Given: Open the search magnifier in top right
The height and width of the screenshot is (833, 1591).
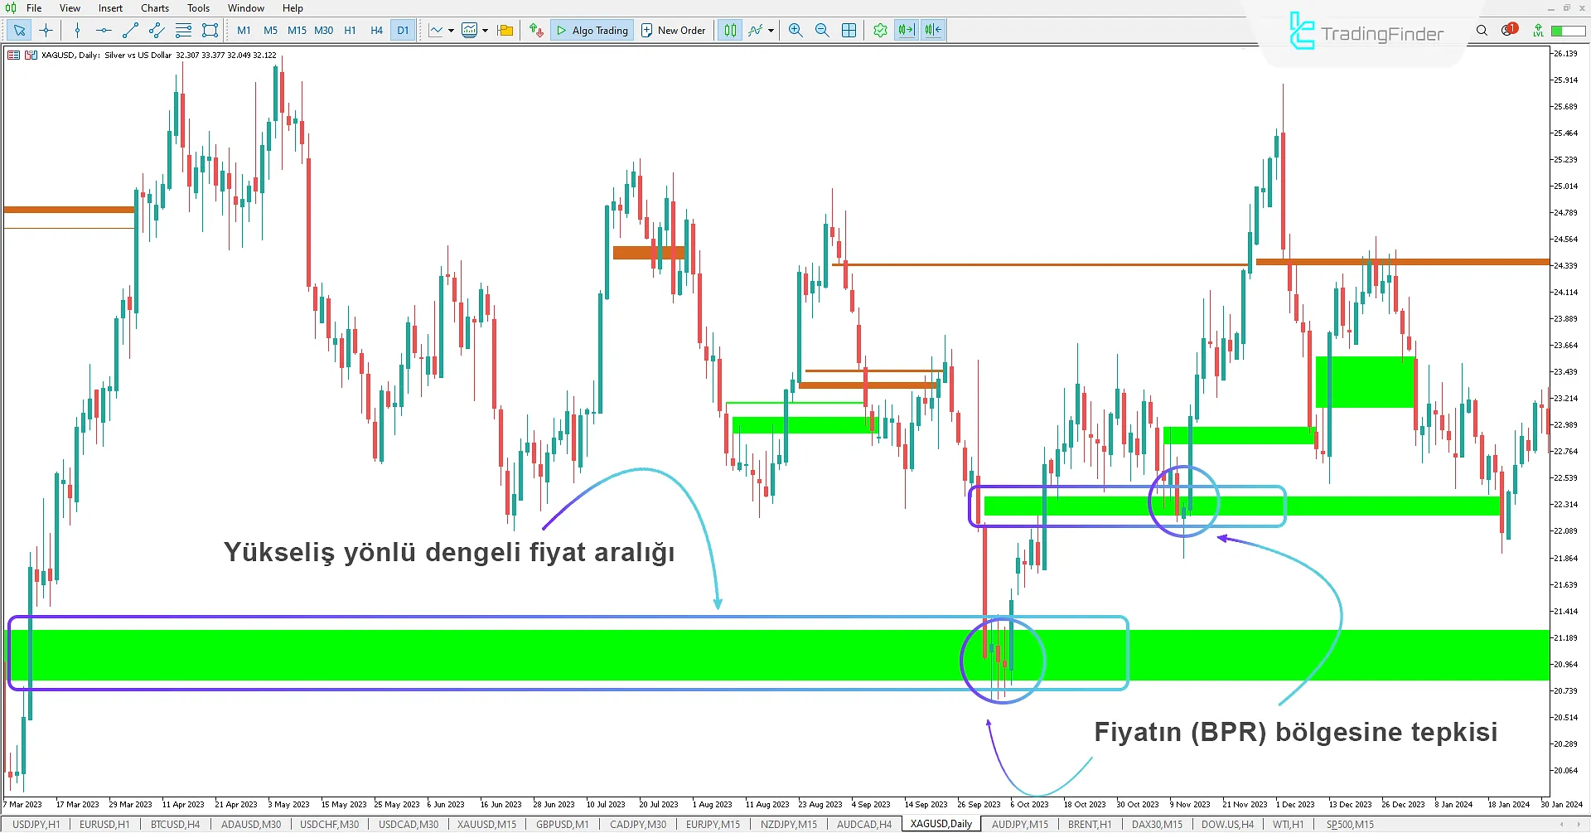Looking at the screenshot, I should [1482, 31].
